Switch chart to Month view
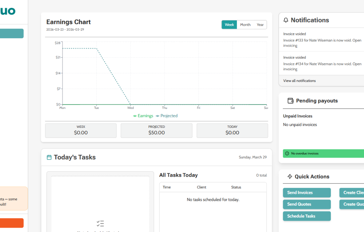The width and height of the screenshot is (364, 232). 245,25
